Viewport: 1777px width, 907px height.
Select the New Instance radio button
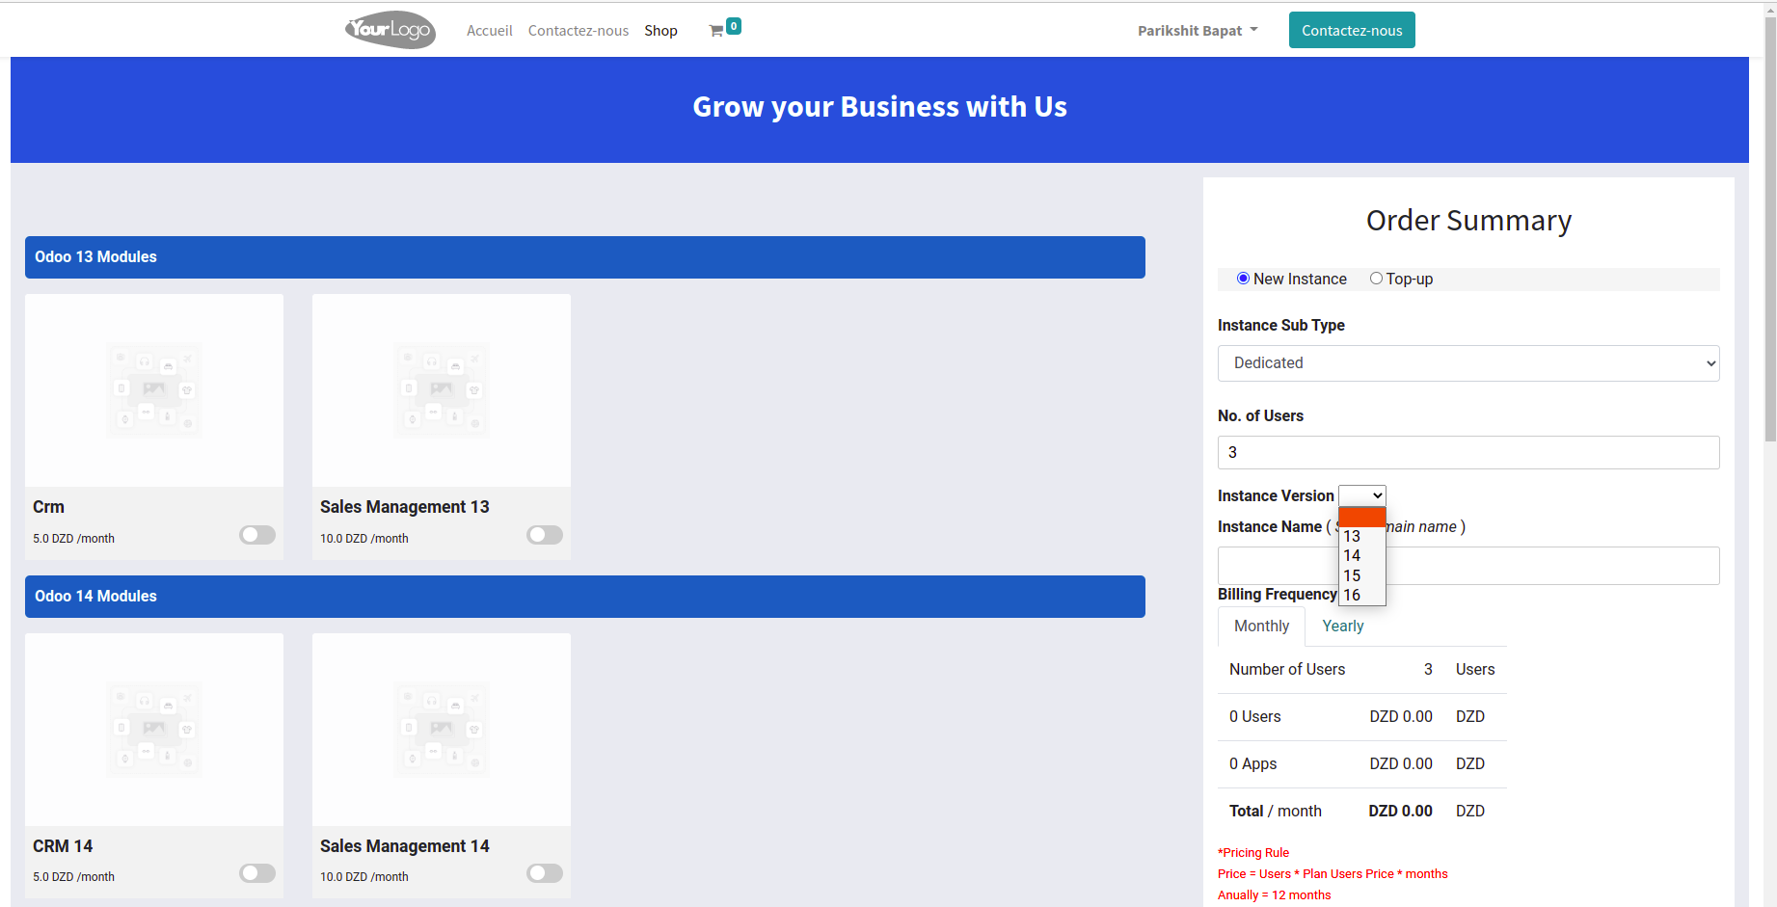tap(1244, 279)
